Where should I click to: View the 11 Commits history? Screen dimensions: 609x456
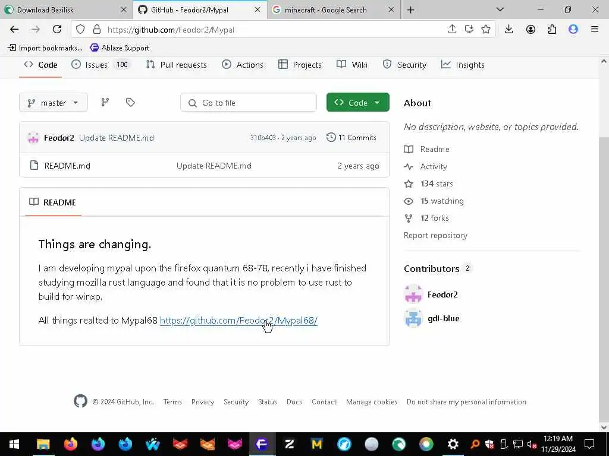(x=351, y=137)
